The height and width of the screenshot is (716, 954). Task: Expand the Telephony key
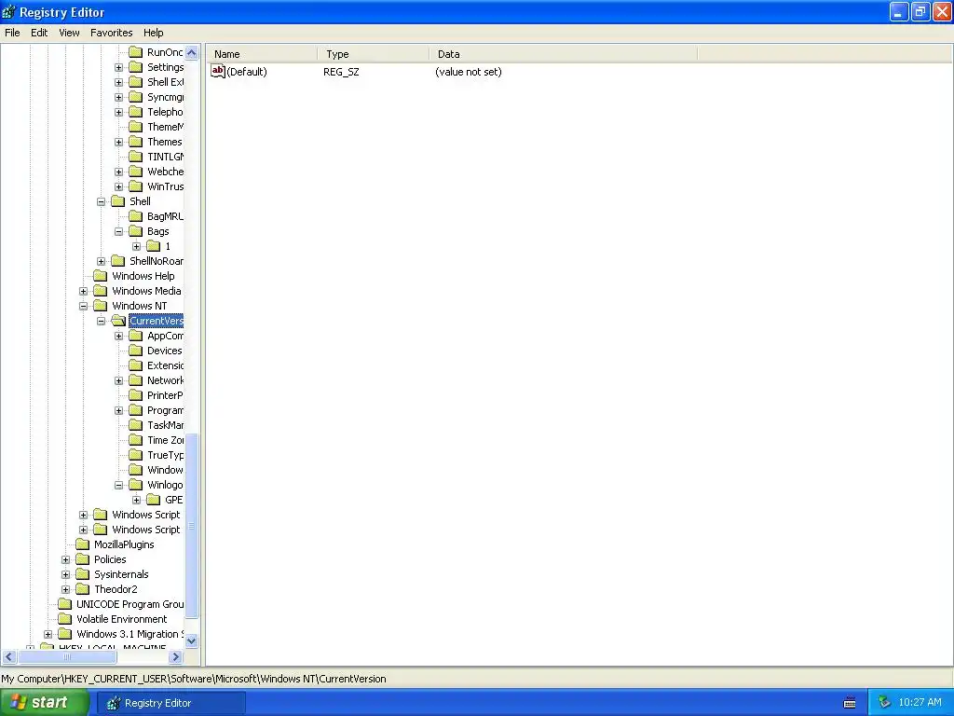pyautogui.click(x=118, y=112)
